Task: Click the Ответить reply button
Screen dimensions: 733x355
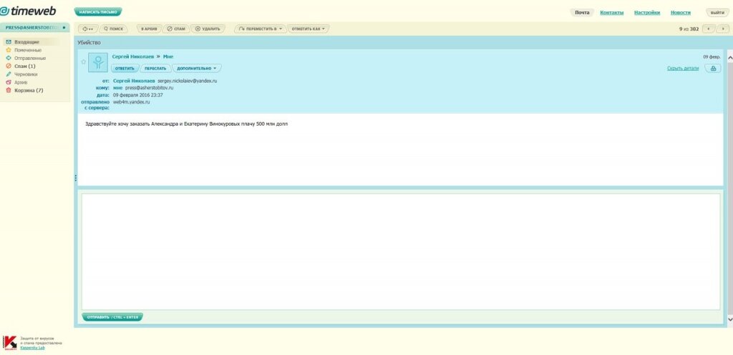Action: tap(125, 69)
